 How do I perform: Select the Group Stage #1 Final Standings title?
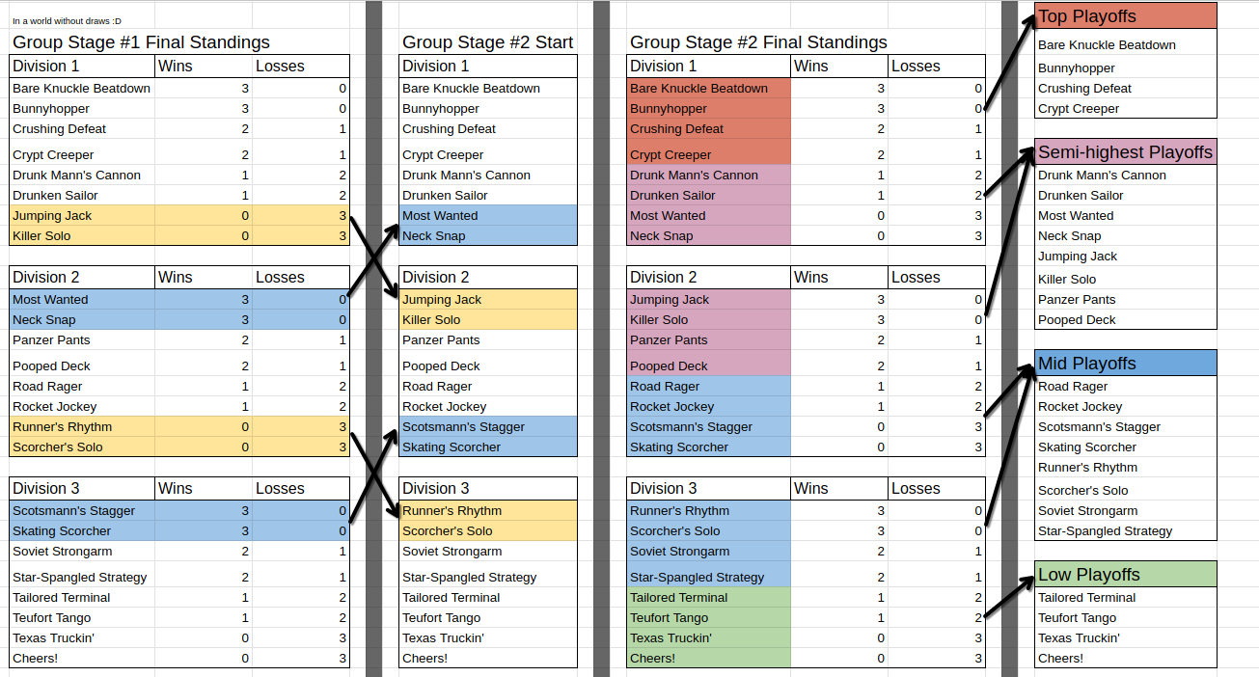point(141,42)
